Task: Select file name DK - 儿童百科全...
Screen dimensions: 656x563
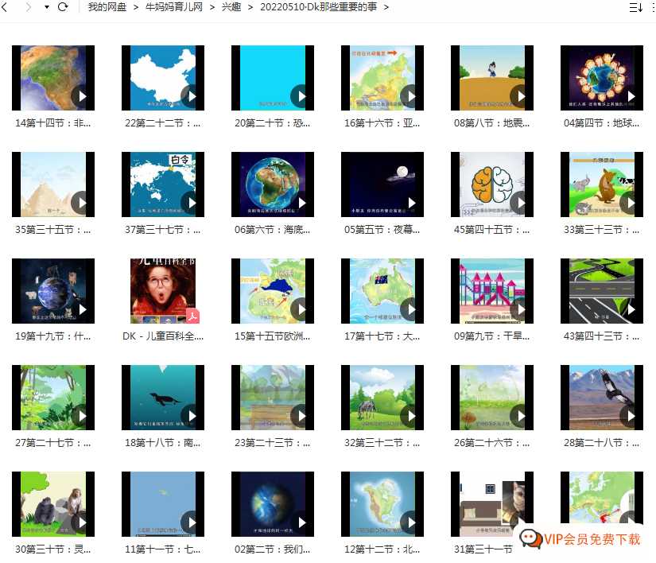Action: point(163,336)
